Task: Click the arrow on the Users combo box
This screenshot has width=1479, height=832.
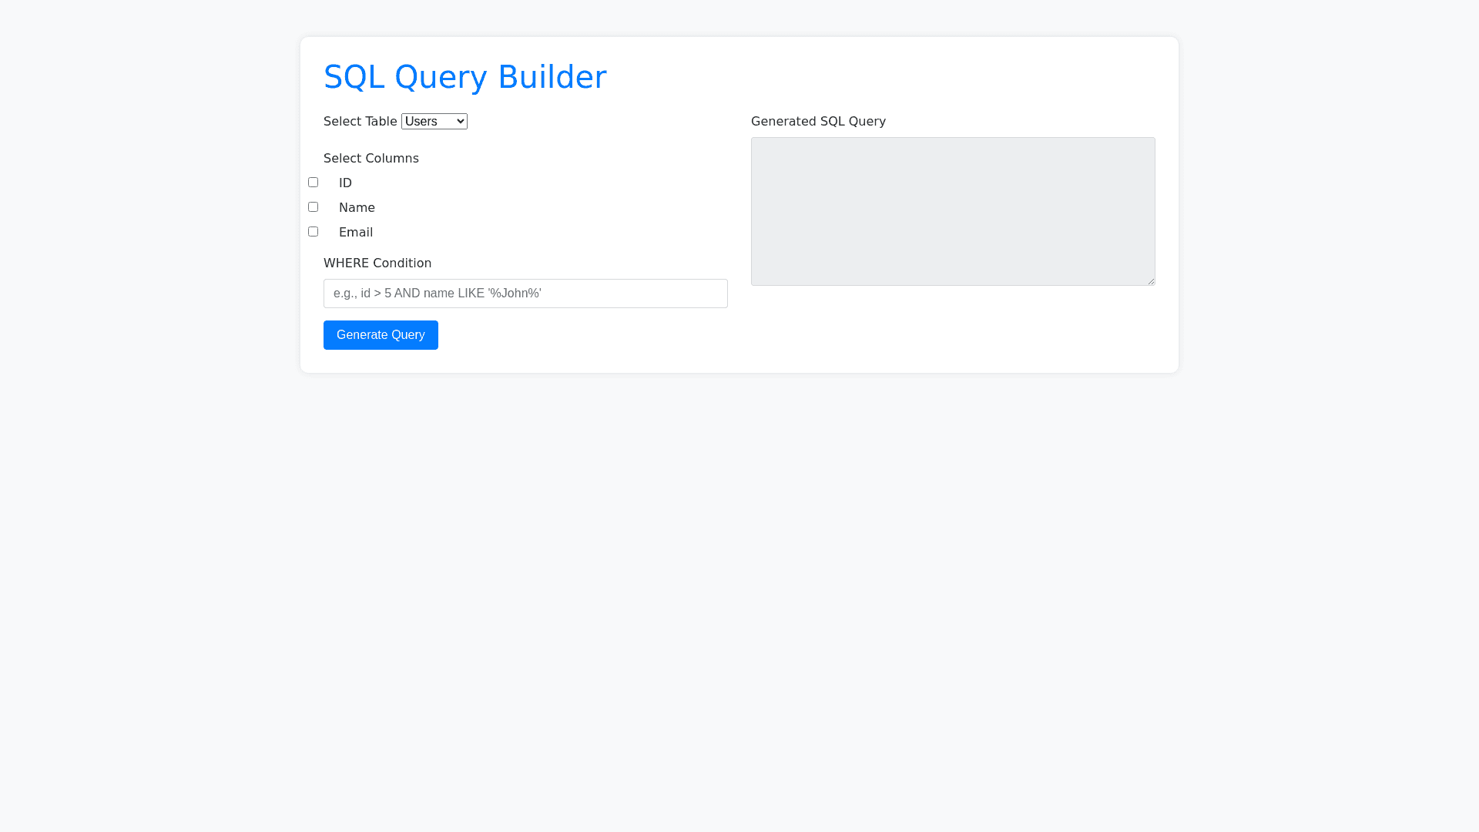Action: (460, 122)
